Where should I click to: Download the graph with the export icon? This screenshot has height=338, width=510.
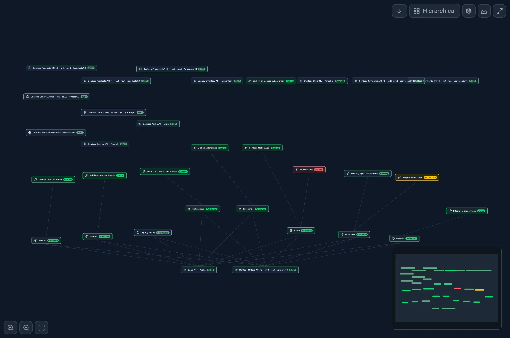484,11
